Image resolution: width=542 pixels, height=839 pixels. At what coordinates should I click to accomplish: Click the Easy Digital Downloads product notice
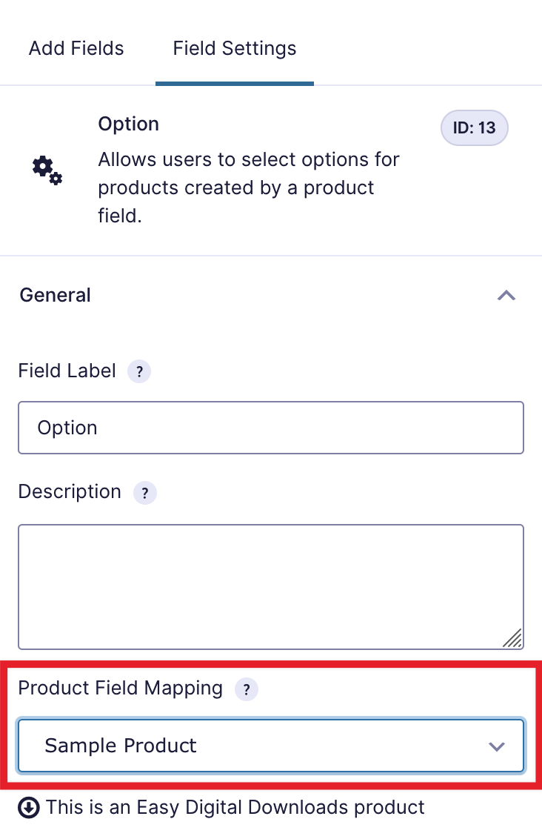235,808
